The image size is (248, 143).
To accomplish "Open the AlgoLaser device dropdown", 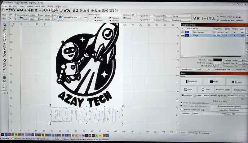I will (x=234, y=114).
